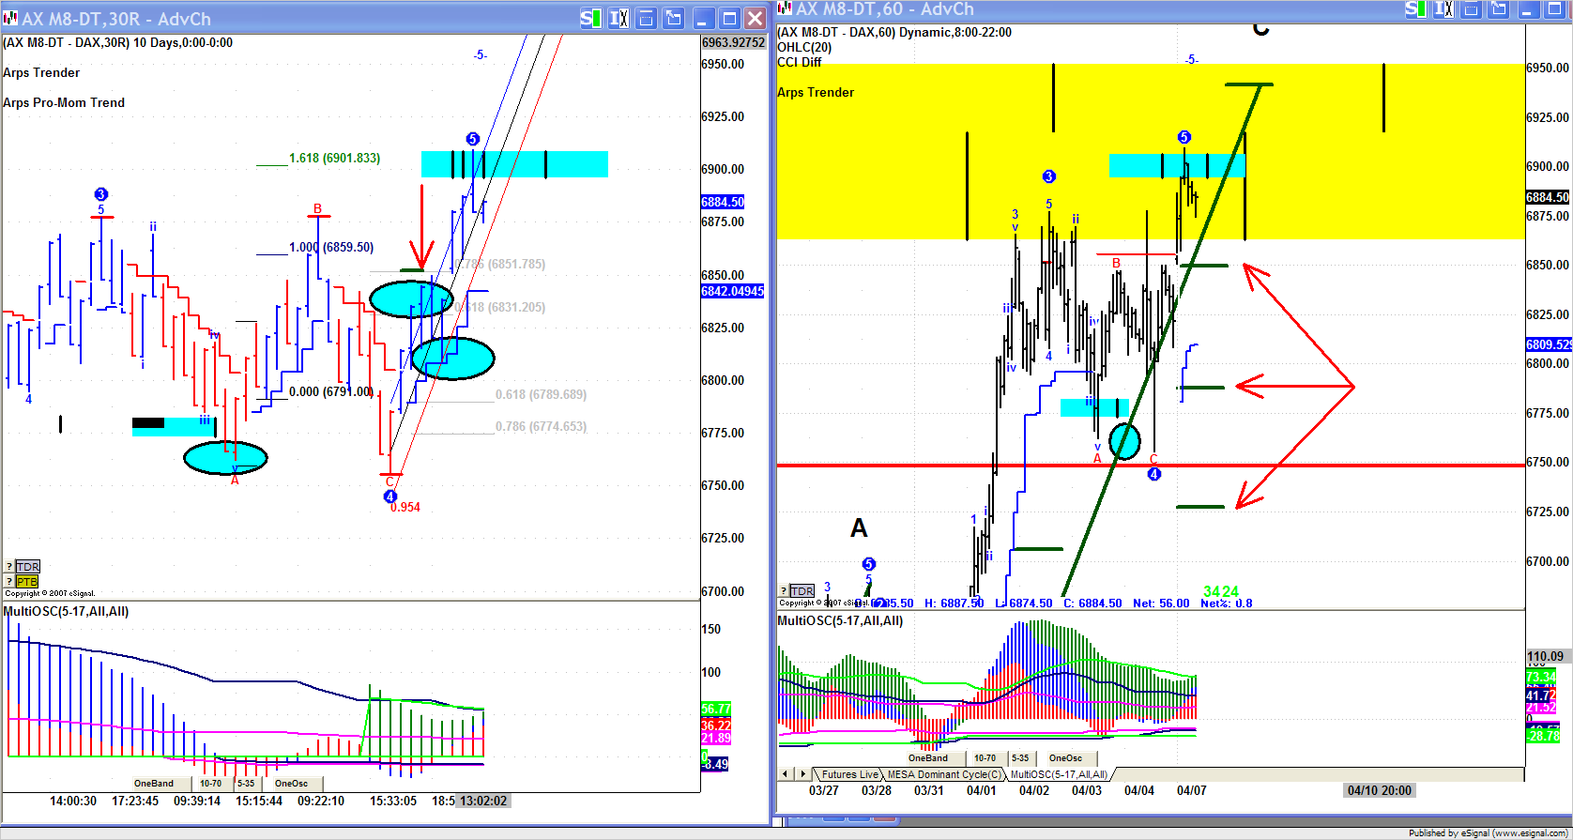
Task: Click the pop-out window icon in 60-minute chart title bar
Action: (1499, 9)
